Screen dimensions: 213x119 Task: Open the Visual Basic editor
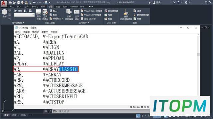(x=91, y=11)
